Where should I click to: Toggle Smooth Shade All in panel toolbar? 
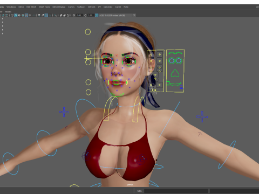16,15
